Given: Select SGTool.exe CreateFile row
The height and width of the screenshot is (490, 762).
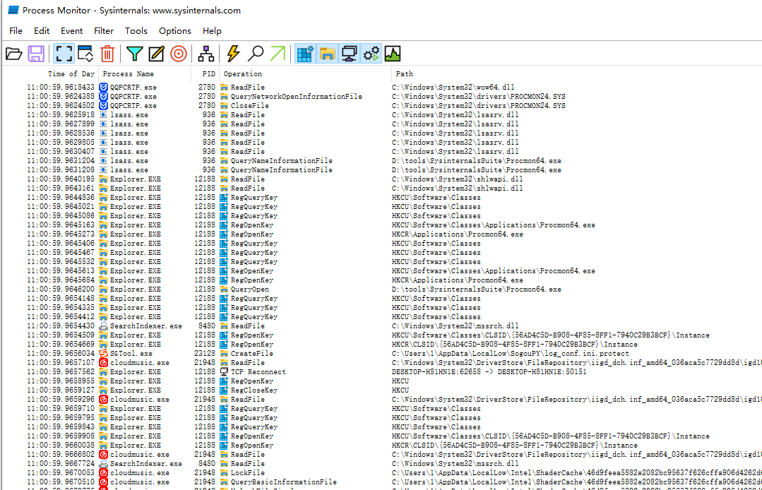Looking at the screenshot, I should click(382, 354).
